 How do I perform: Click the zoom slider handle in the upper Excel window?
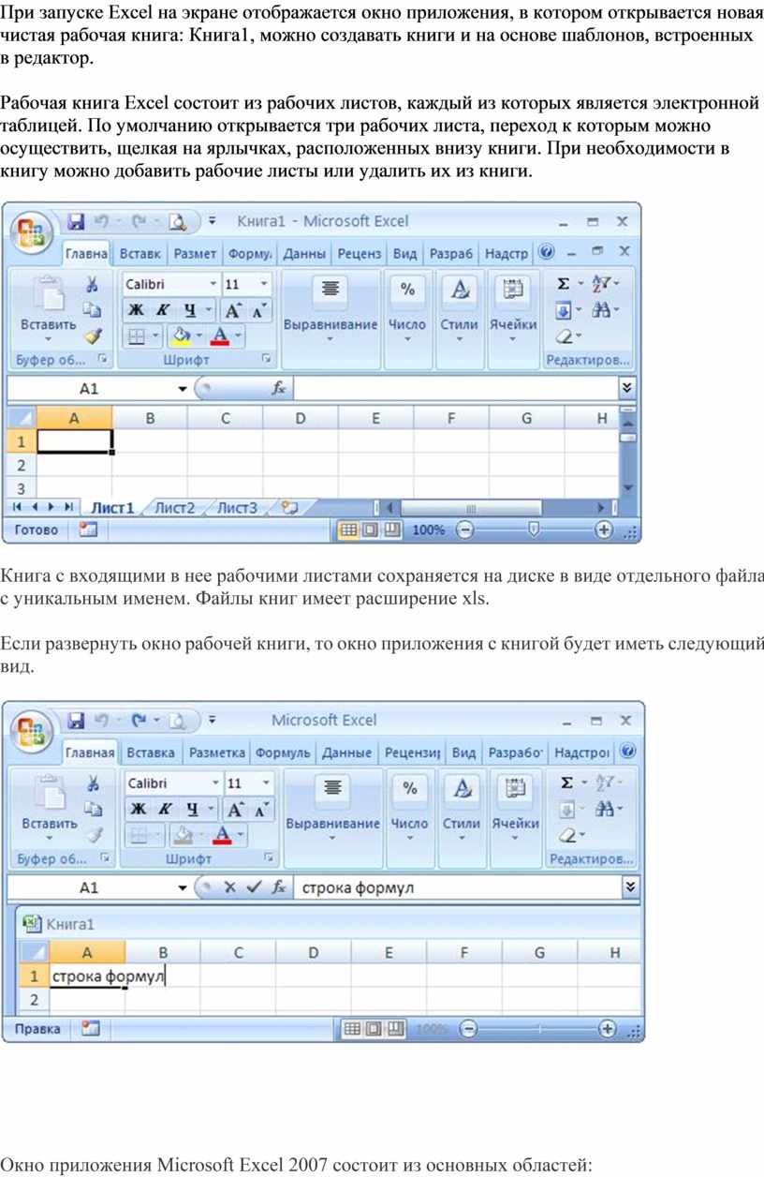pos(534,530)
